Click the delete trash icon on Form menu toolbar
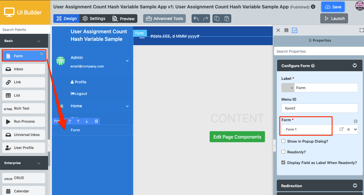 pyautogui.click(x=96, y=121)
